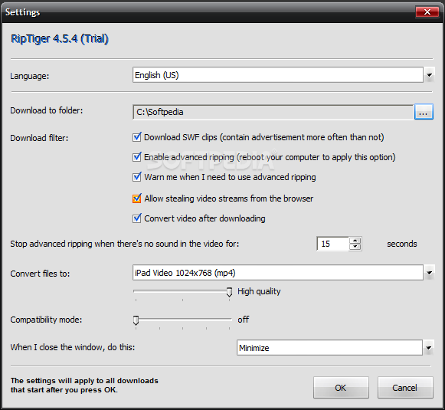
Task: Click the 'Download filter:' label
Action: tap(39, 138)
